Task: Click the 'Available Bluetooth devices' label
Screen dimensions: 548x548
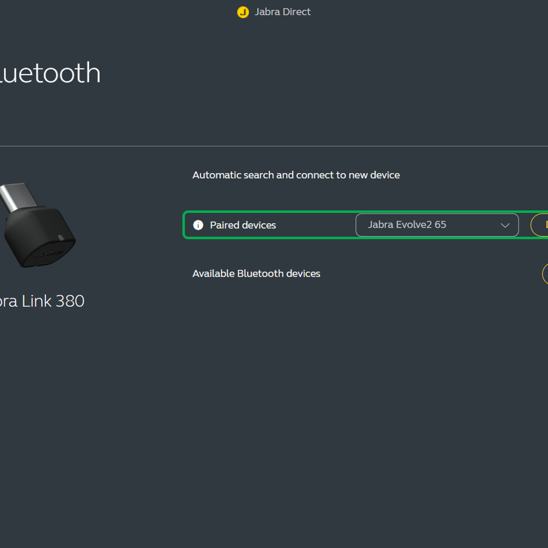Action: coord(256,273)
